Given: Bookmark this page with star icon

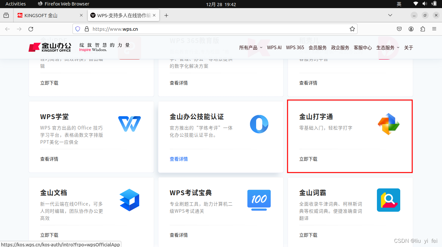Looking at the screenshot, I should click(x=352, y=29).
